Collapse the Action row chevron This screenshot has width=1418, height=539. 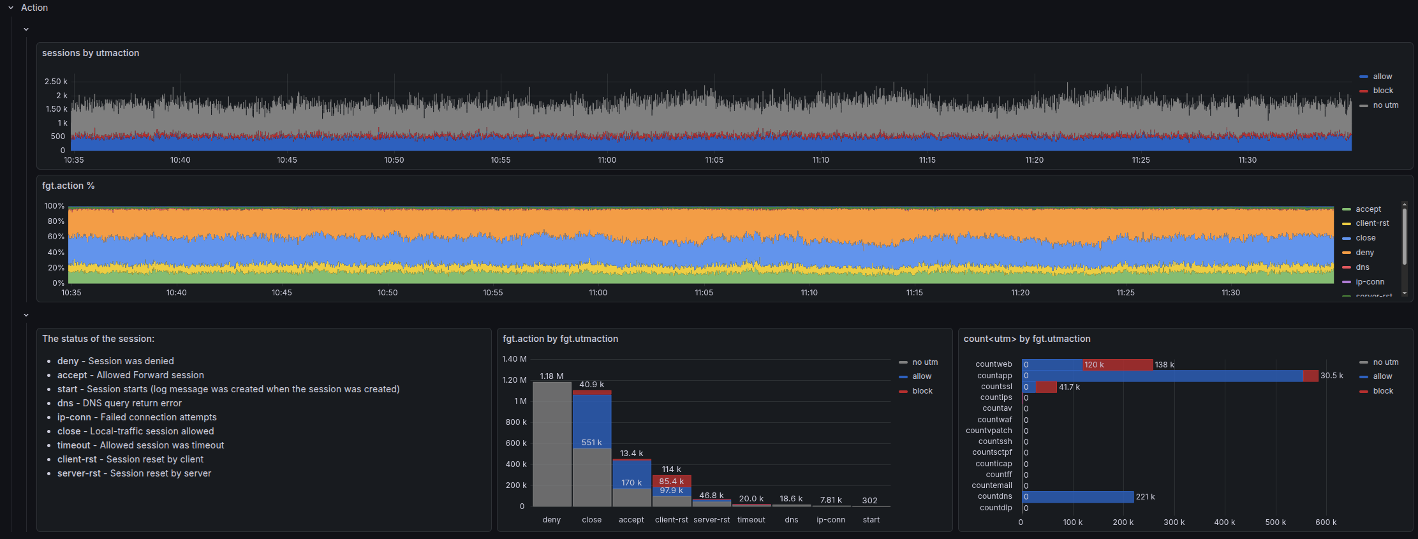[11, 8]
